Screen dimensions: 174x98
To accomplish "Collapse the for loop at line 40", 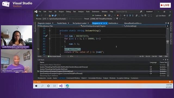I will [49, 39].
